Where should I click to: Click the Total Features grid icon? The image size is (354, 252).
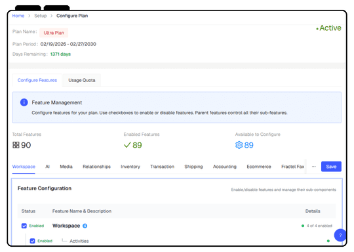click(x=16, y=145)
